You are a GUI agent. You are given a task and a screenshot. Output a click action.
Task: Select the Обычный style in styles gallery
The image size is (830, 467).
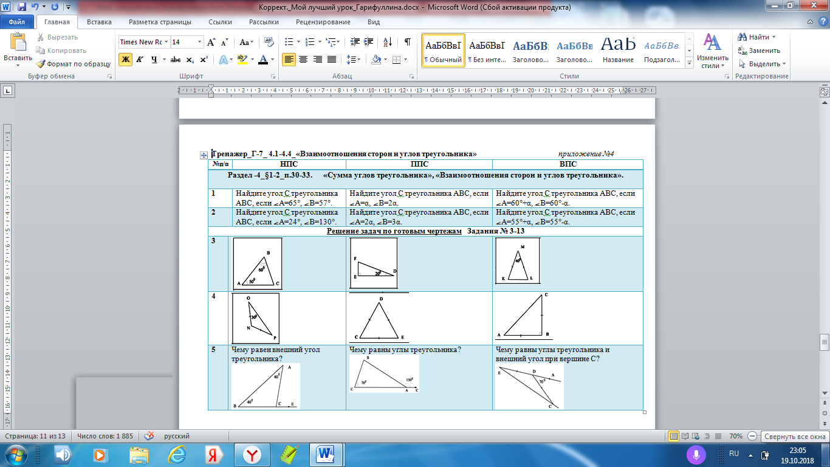coord(443,51)
